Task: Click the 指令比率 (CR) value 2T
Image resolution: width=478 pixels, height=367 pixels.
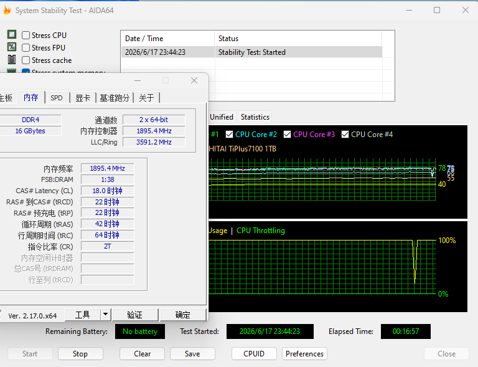Action: [107, 247]
